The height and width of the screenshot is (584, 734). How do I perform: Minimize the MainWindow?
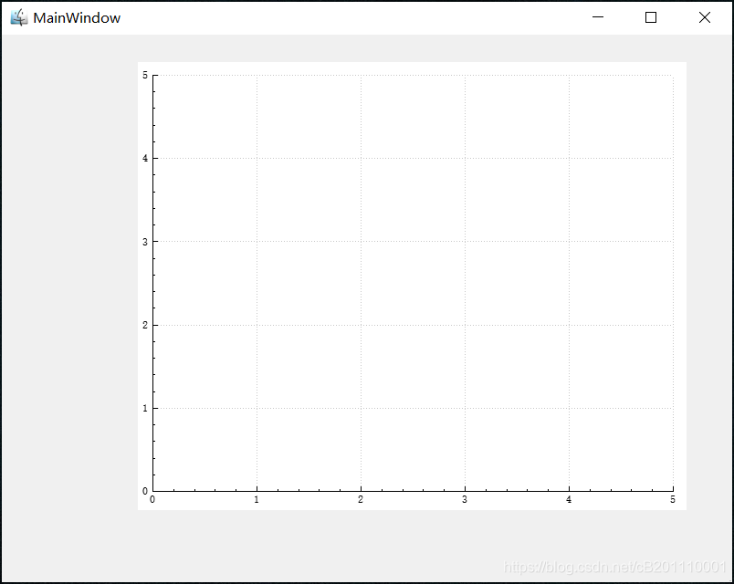[x=598, y=17]
